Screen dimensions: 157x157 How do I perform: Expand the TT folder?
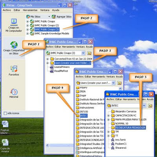108,136
